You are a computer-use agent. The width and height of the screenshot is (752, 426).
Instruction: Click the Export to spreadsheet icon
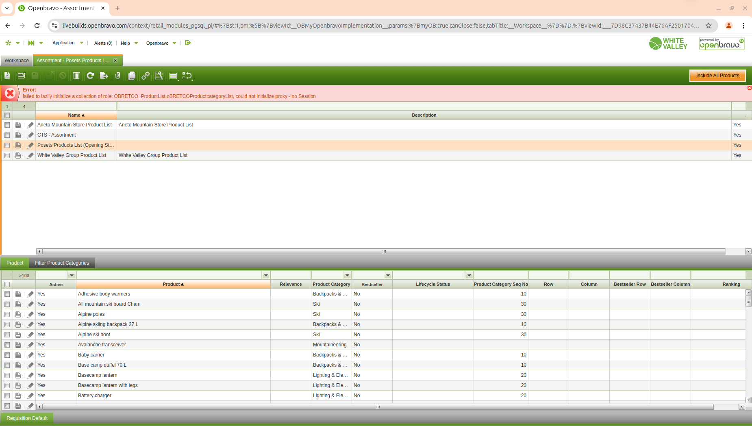coord(104,76)
